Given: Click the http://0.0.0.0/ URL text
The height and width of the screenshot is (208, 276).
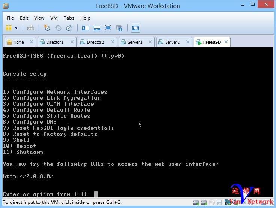Looking at the screenshot, I should [28, 176].
